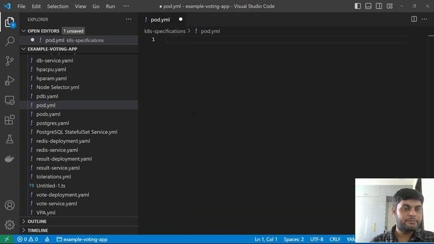The image size is (434, 244).
Task: Open the Run and Debug view
Action: pos(9,81)
